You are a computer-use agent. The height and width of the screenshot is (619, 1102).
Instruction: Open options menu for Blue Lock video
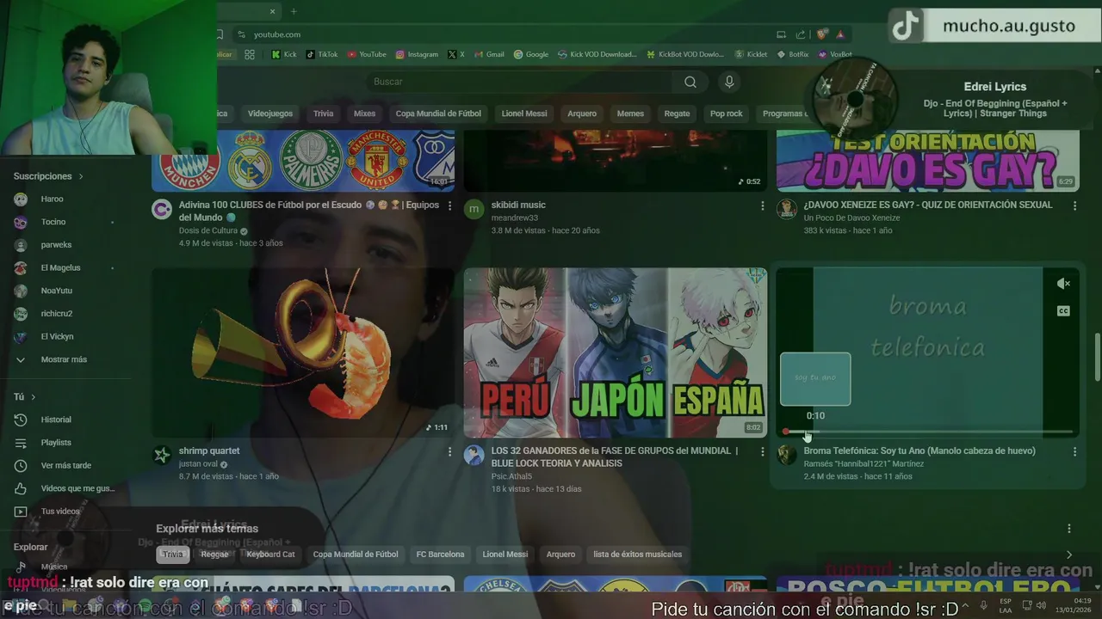pyautogui.click(x=762, y=451)
